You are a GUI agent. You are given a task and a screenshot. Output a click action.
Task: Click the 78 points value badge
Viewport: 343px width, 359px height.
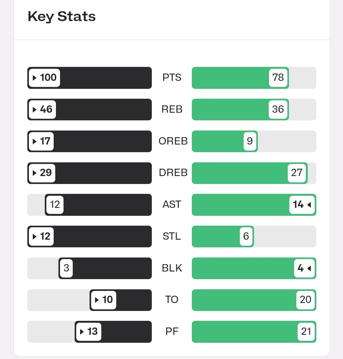point(278,78)
